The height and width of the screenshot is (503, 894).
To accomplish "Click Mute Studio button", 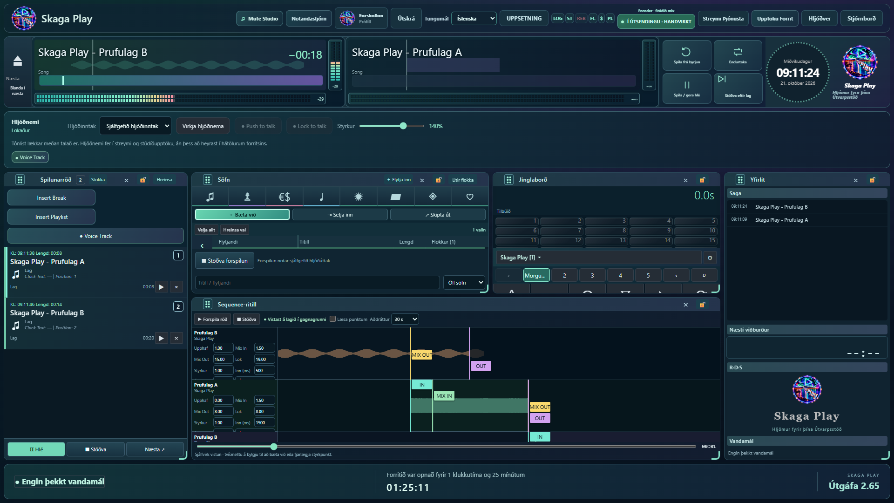I will pyautogui.click(x=259, y=19).
